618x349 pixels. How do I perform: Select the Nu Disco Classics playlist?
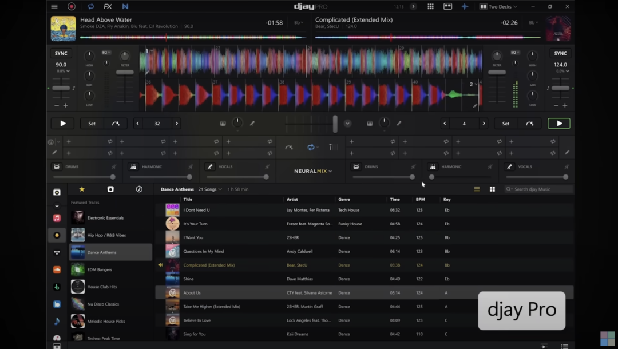click(x=111, y=304)
